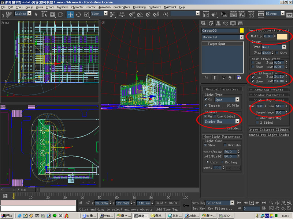The width and height of the screenshot is (293, 219).
Task: Open the Modify command panel tab
Action: (x=211, y=23)
